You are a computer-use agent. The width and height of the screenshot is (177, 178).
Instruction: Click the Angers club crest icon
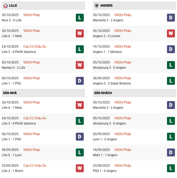[x=97, y=6]
